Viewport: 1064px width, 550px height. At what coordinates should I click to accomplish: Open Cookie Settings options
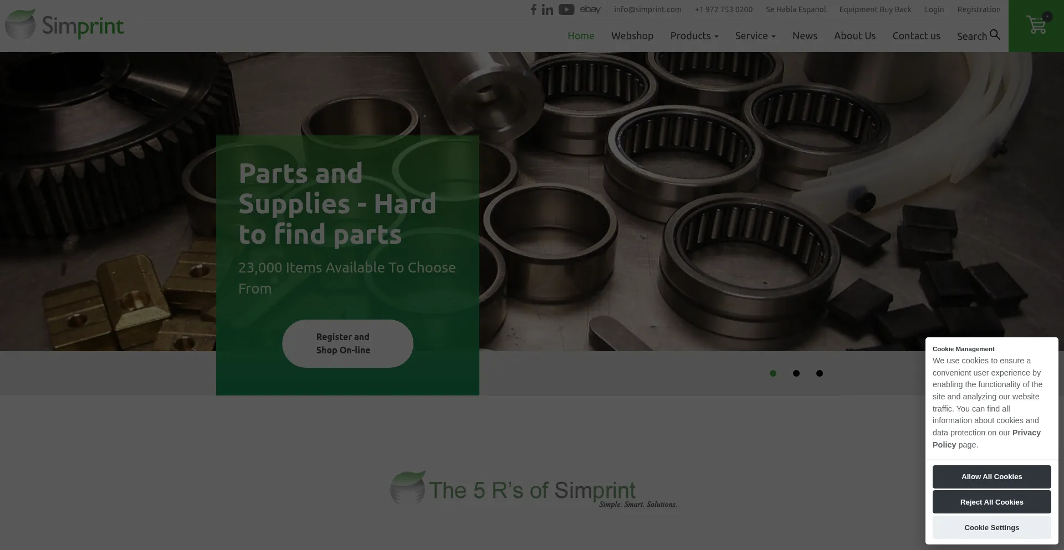coord(991,527)
